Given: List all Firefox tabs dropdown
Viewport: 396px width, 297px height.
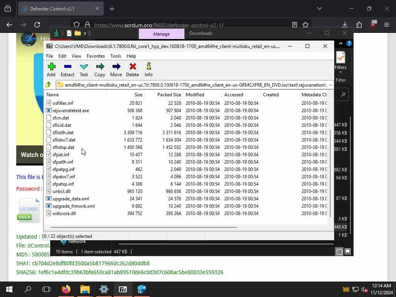Looking at the screenshot, I should click(x=319, y=9).
